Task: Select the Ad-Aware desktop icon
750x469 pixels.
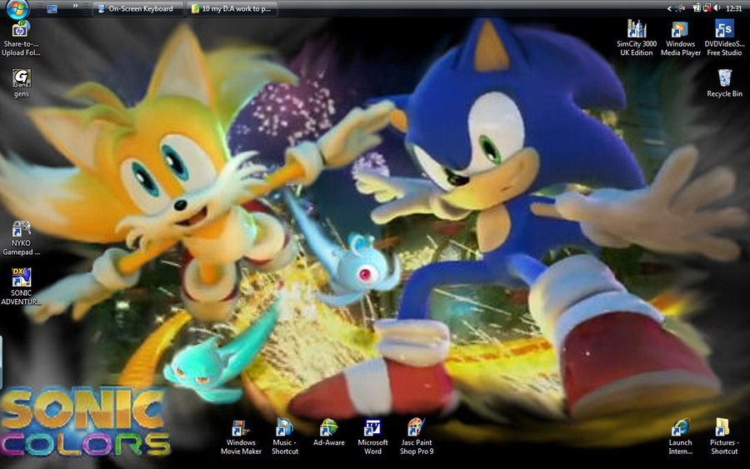Action: (329, 432)
